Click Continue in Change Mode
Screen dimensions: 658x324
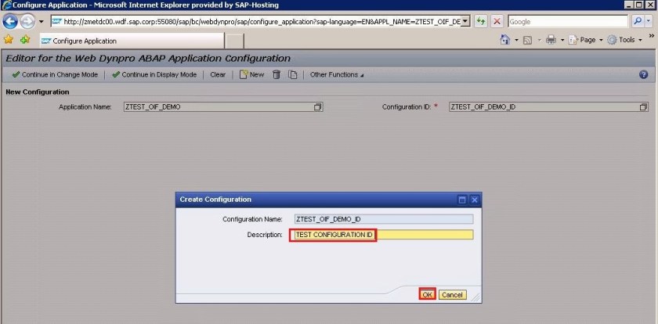pyautogui.click(x=55, y=74)
